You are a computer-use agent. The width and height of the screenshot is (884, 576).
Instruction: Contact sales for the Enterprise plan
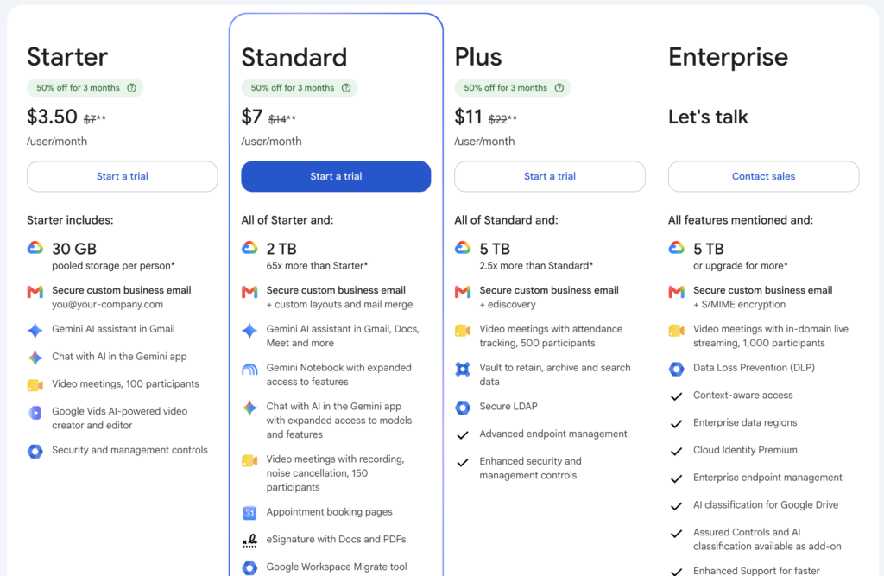coord(763,176)
